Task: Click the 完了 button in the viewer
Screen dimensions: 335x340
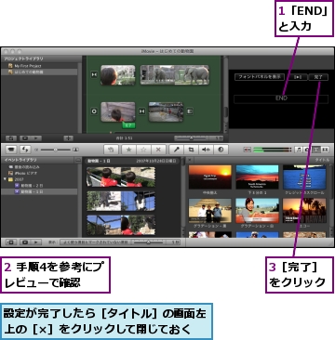Action: click(318, 77)
